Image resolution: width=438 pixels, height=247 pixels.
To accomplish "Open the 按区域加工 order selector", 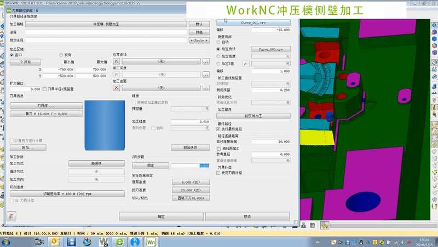I will pyautogui.click(x=253, y=116).
